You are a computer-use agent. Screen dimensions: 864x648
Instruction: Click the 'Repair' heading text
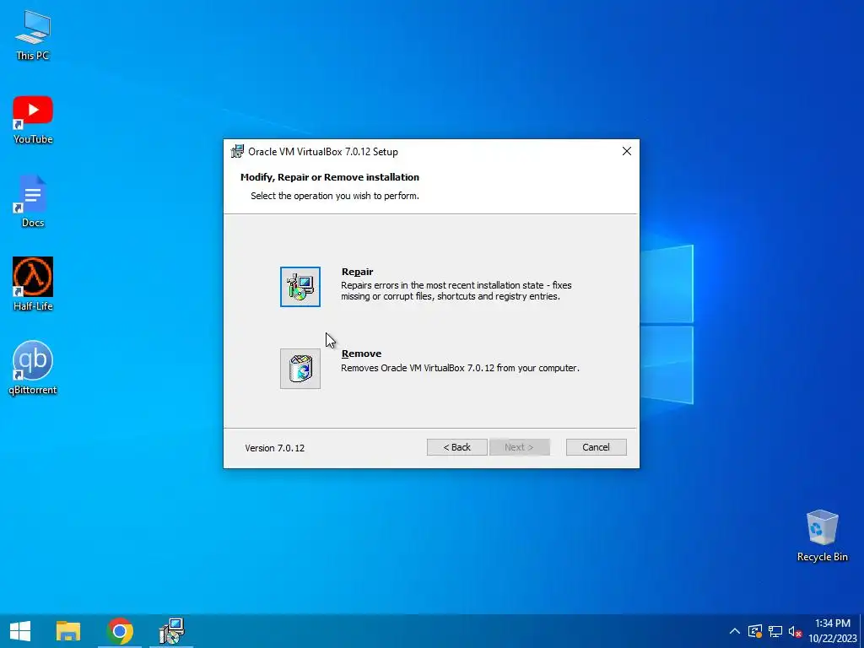pos(357,272)
